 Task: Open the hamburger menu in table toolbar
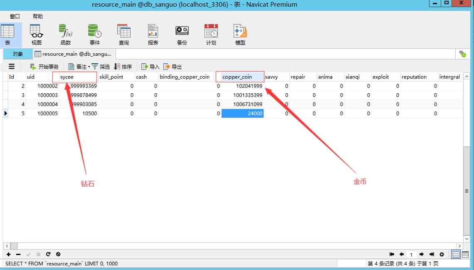tap(12, 67)
